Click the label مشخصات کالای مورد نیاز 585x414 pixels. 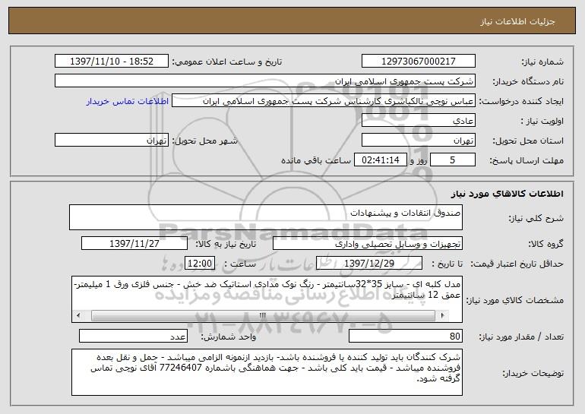[x=517, y=300]
